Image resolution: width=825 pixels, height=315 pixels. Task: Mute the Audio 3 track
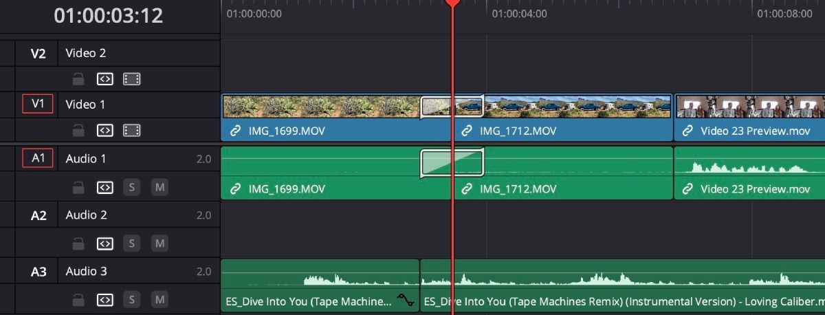tap(159, 299)
